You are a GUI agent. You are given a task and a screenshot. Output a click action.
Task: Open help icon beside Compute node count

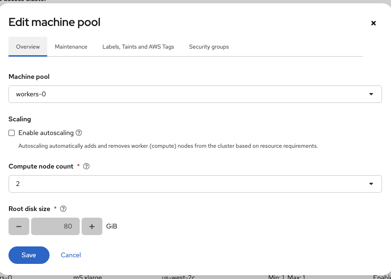point(86,167)
